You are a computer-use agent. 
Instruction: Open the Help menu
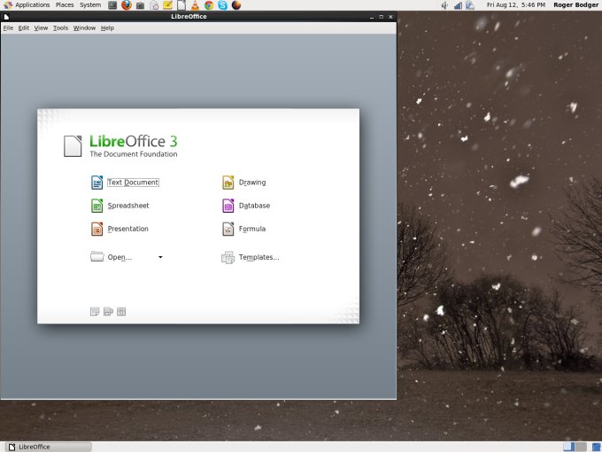(x=107, y=28)
